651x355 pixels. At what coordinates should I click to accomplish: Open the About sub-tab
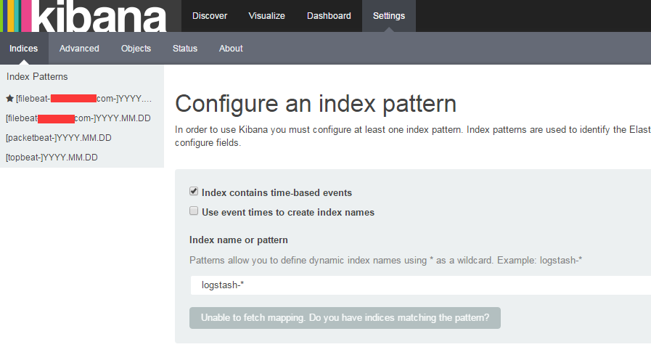tap(231, 48)
